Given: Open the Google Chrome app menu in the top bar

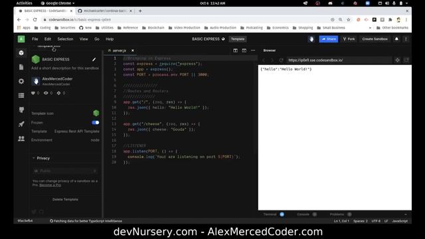Looking at the screenshot, I should click(58, 3).
